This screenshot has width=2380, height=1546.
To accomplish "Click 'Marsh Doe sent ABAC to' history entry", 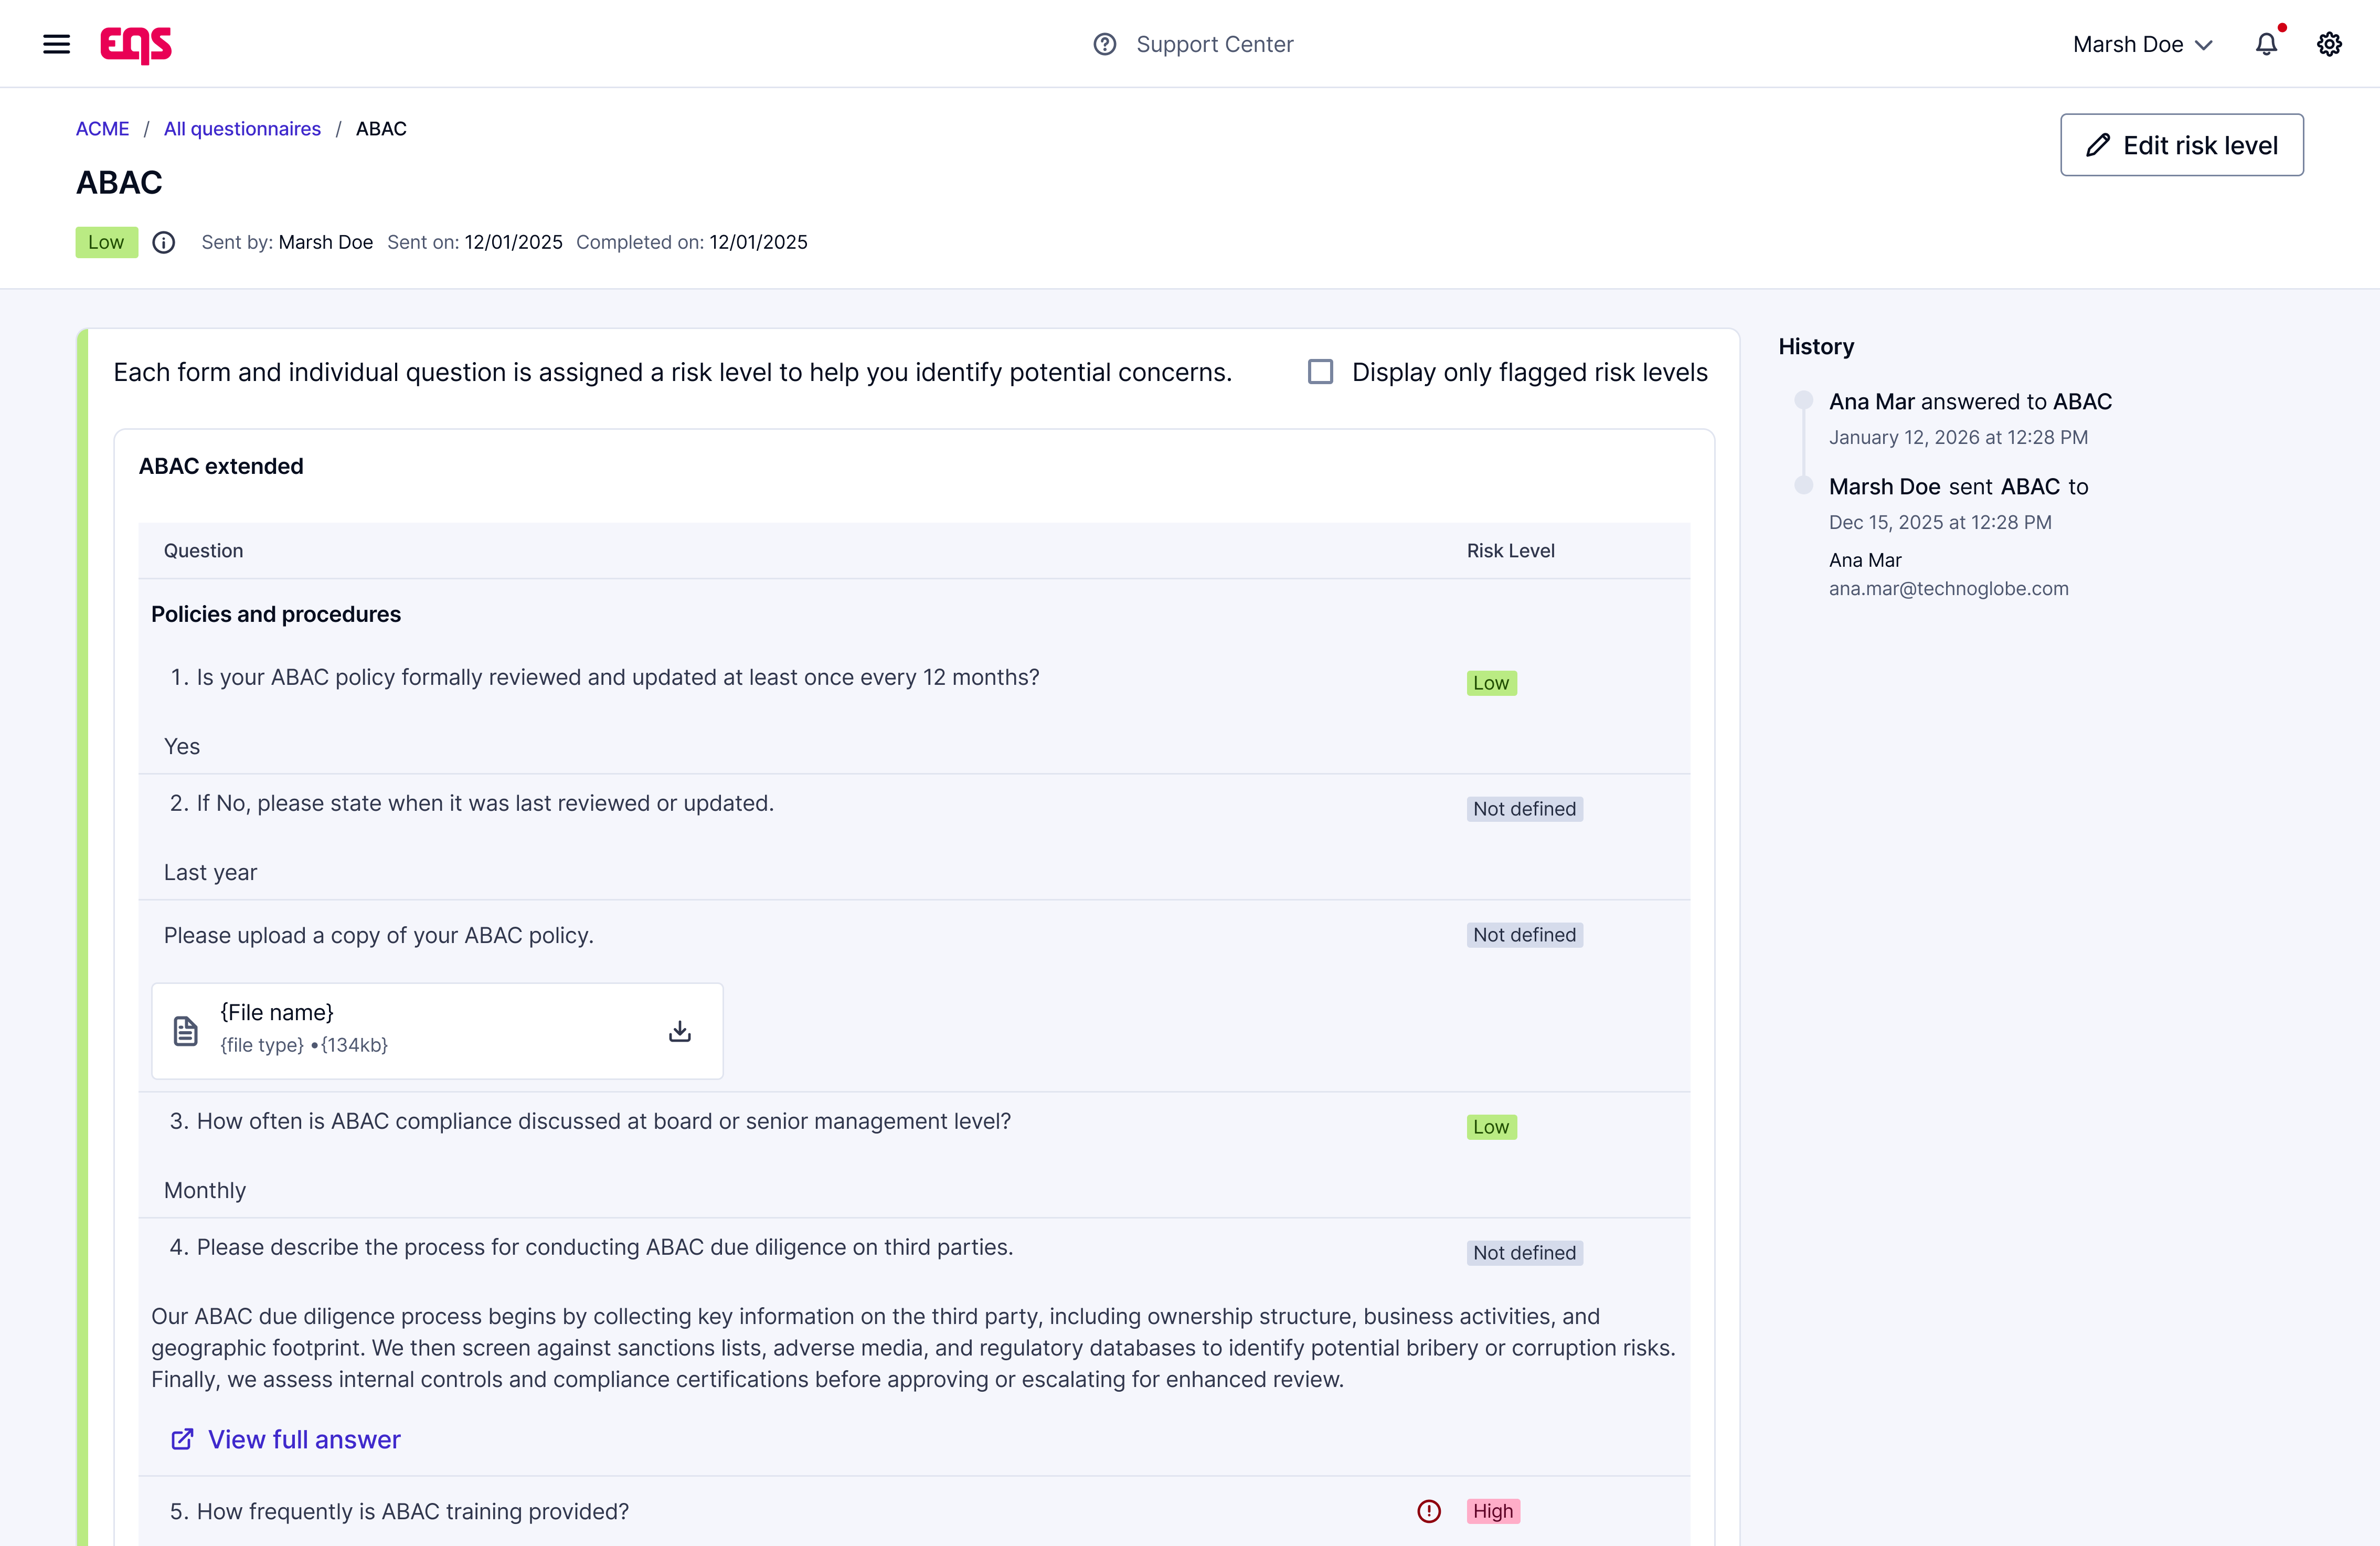I will point(1958,487).
